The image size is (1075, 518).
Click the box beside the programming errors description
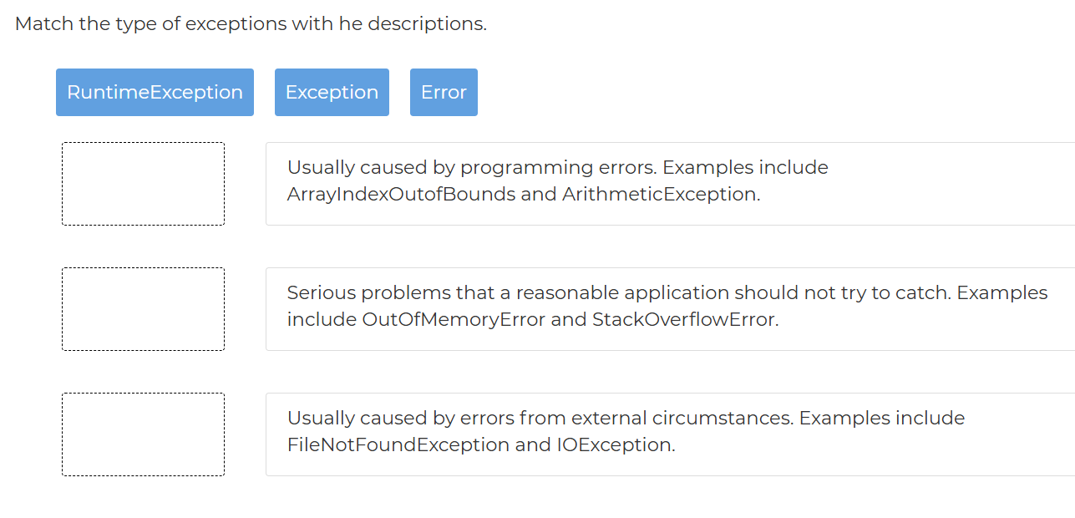click(x=143, y=183)
